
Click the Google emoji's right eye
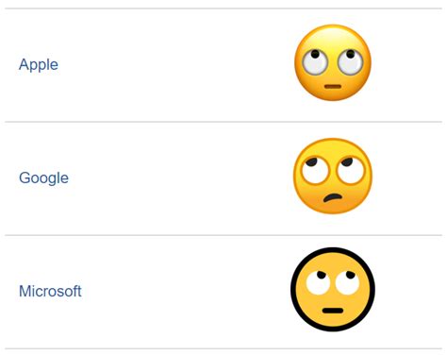(351, 170)
